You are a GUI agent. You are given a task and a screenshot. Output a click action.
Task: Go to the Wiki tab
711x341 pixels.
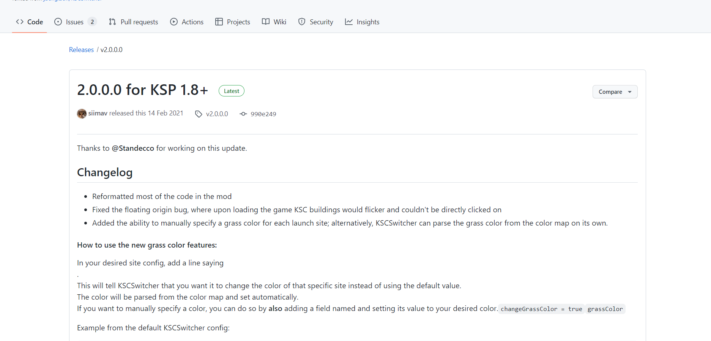pyautogui.click(x=280, y=22)
